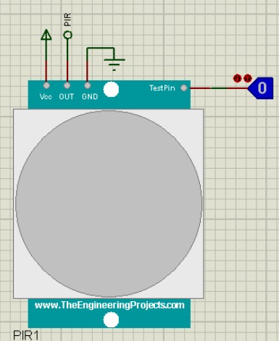Click the PIR1 component reference label
Screen dimensions: 279x341
[26, 335]
